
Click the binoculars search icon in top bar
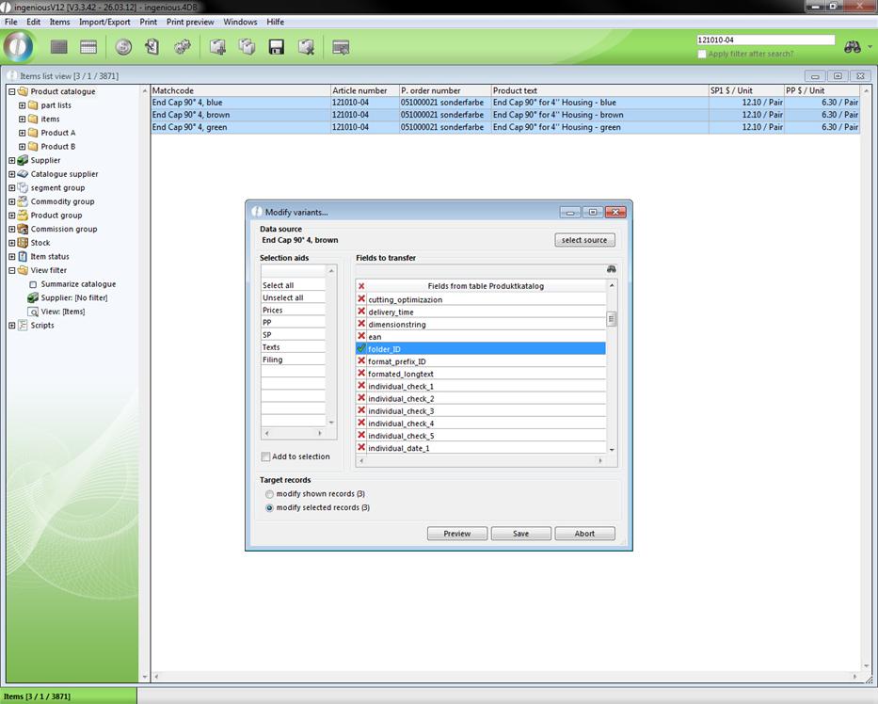click(853, 46)
